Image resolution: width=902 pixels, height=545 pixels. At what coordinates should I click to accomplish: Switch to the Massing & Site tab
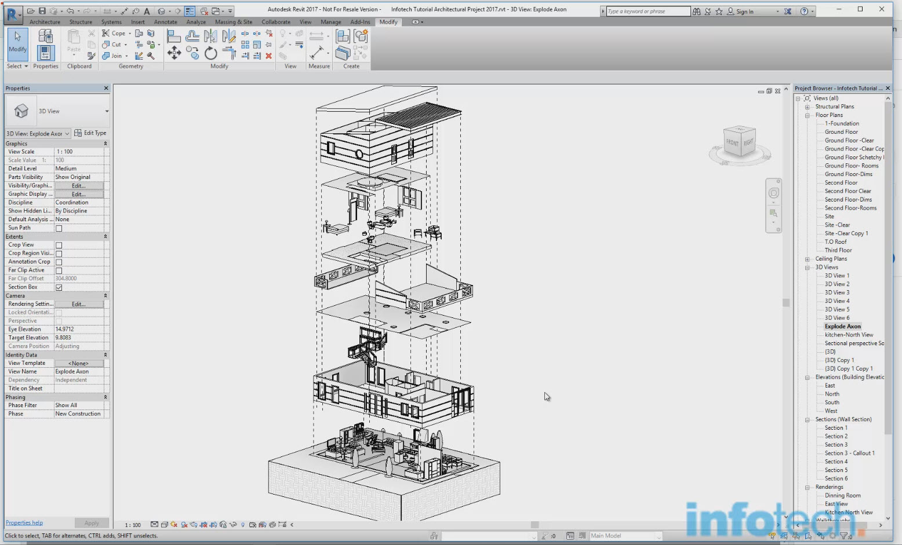click(234, 22)
